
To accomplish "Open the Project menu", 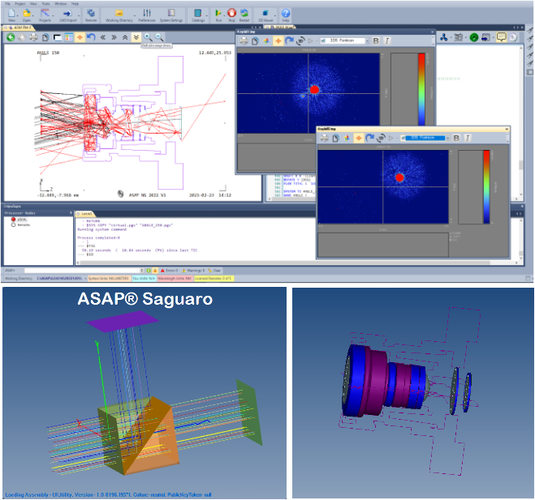I will 20,4.
